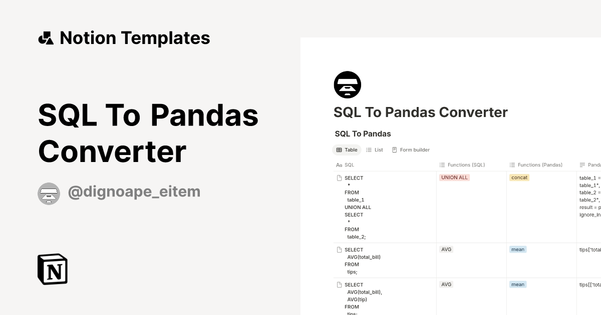Click the red UNION ALL tag
Image resolution: width=601 pixels, height=315 pixels.
coord(454,177)
